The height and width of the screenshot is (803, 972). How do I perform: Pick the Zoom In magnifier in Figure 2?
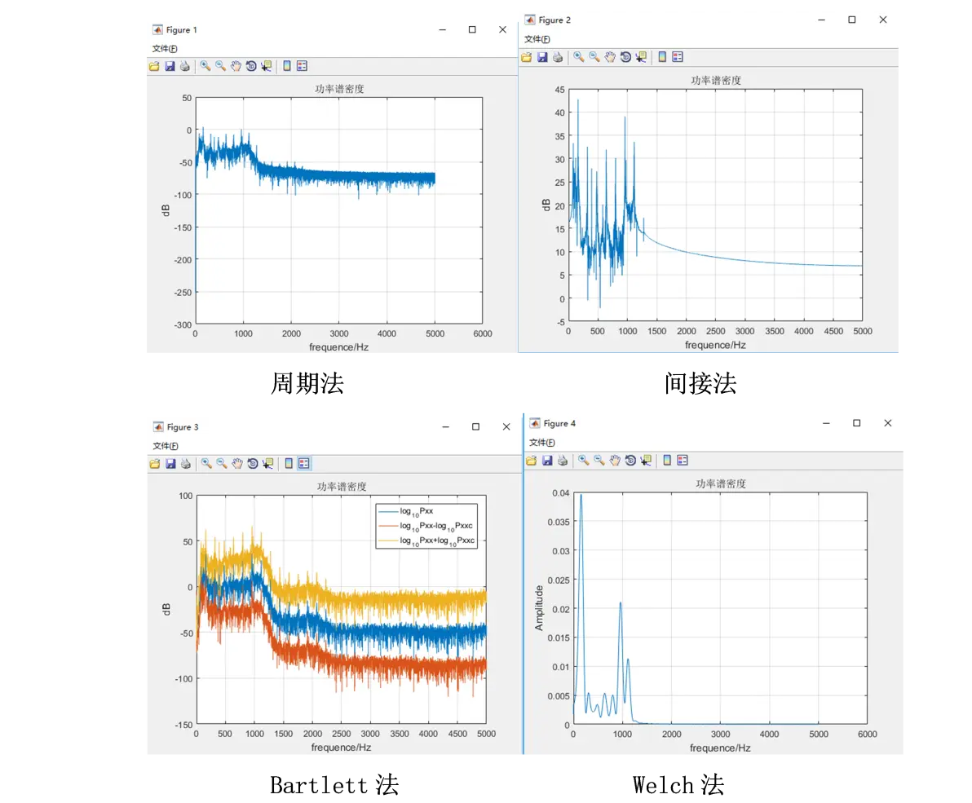tap(578, 57)
